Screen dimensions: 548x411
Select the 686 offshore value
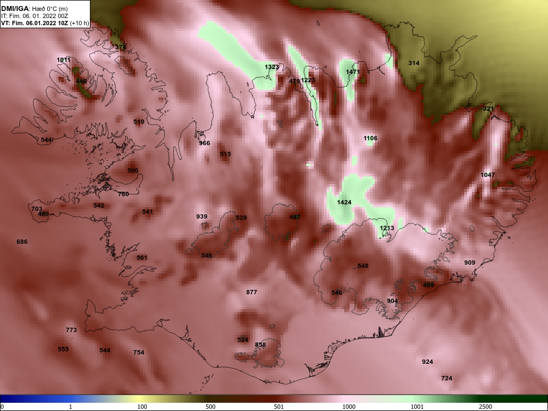pyautogui.click(x=22, y=242)
